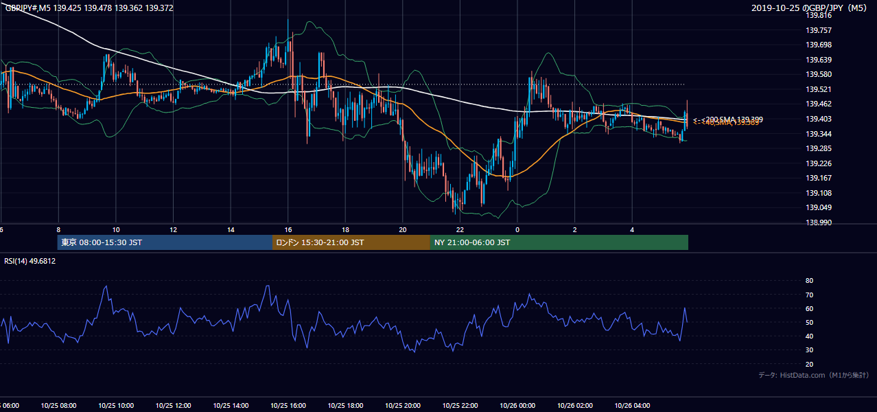Click the 10/26 02:00 date label
This screenshot has width=877, height=412.
575,405
